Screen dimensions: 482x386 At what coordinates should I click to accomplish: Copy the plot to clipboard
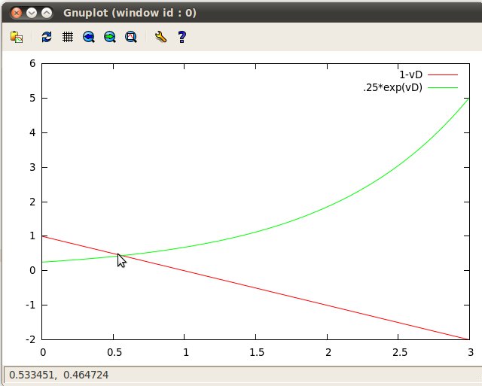17,36
